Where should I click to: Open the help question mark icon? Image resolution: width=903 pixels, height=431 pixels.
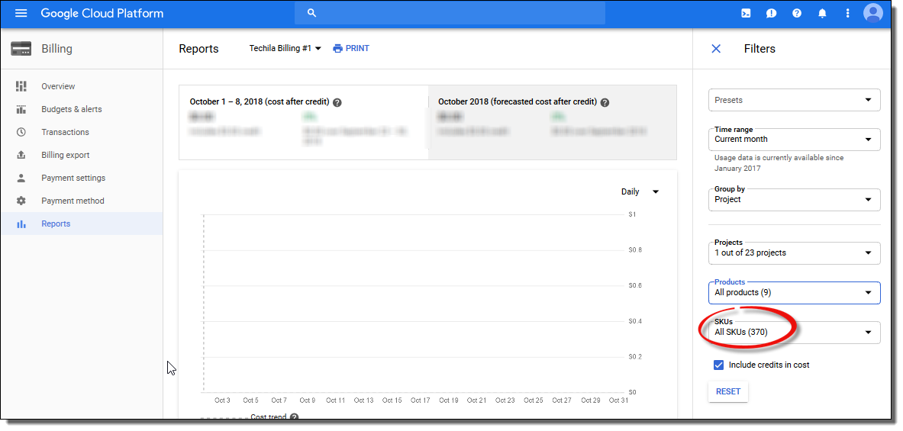797,14
